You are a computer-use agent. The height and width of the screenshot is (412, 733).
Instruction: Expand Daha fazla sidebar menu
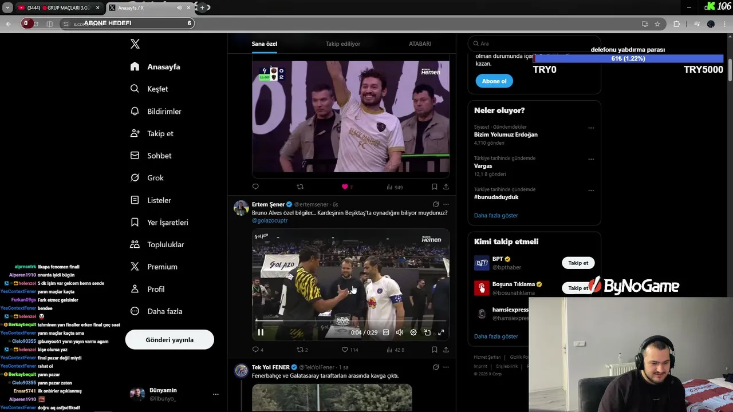(156, 311)
